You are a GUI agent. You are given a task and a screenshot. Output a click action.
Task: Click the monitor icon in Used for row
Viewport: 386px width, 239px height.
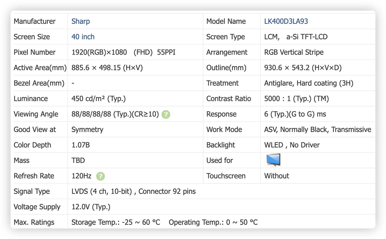tap(273, 160)
